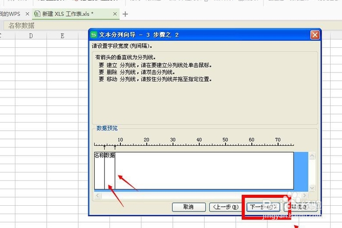This screenshot has height=228, width=342.
Task: Select column E header
Action: pyautogui.click(x=62, y=35)
